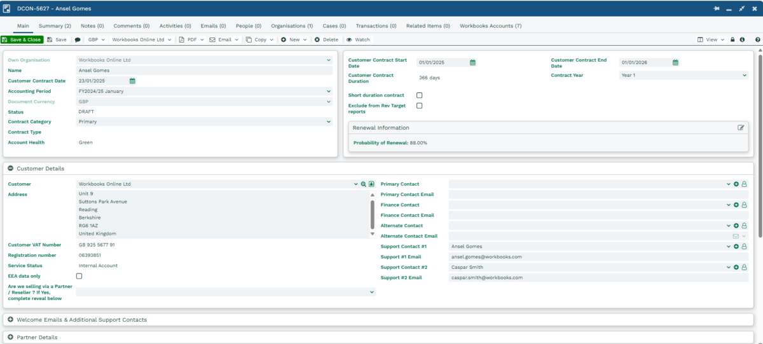
Task: Open the View dropdown in the toolbar
Action: point(711,39)
